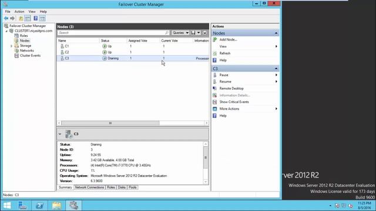Collapse the CLUSTER1.miyasitpro.com tree node
Screen dimensions: 376x211
(6, 31)
